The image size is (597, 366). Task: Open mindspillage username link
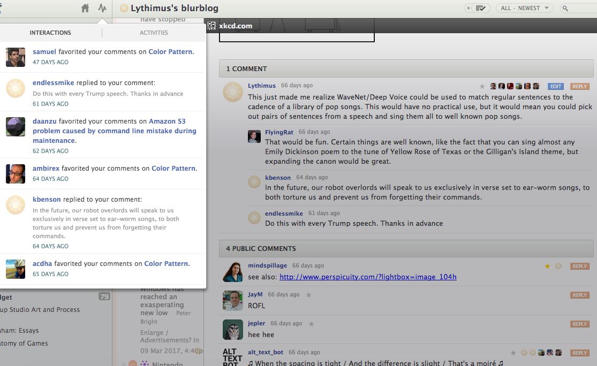tap(267, 265)
